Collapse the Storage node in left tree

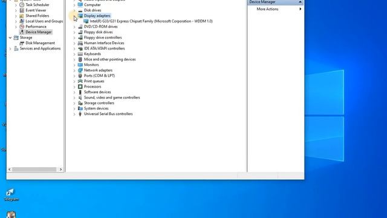coord(10,38)
